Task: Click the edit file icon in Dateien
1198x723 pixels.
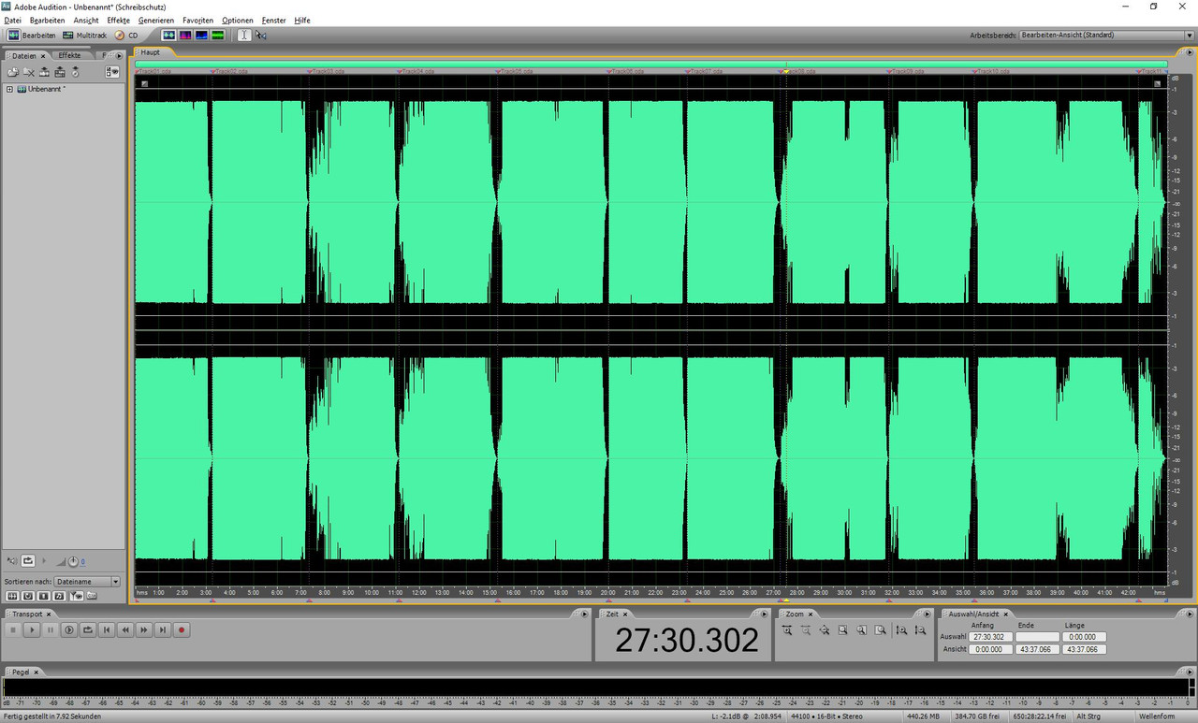Action: 44,72
